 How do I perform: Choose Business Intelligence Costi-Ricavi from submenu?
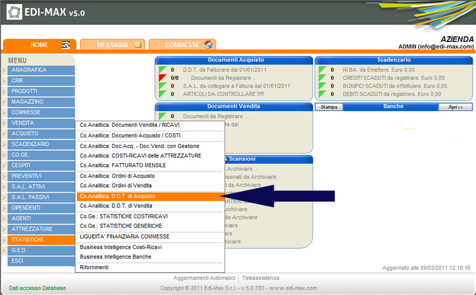[x=121, y=247]
